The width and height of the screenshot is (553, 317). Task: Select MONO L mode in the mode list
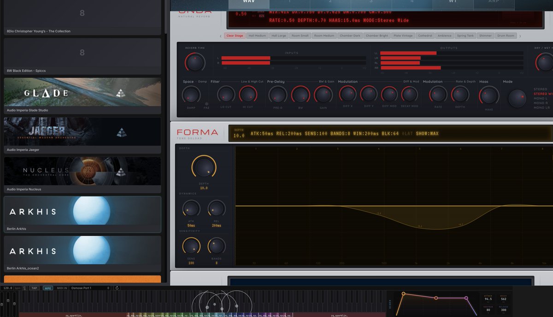[x=541, y=98]
